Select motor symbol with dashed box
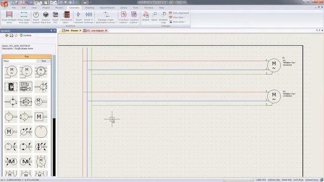 (x=11, y=86)
